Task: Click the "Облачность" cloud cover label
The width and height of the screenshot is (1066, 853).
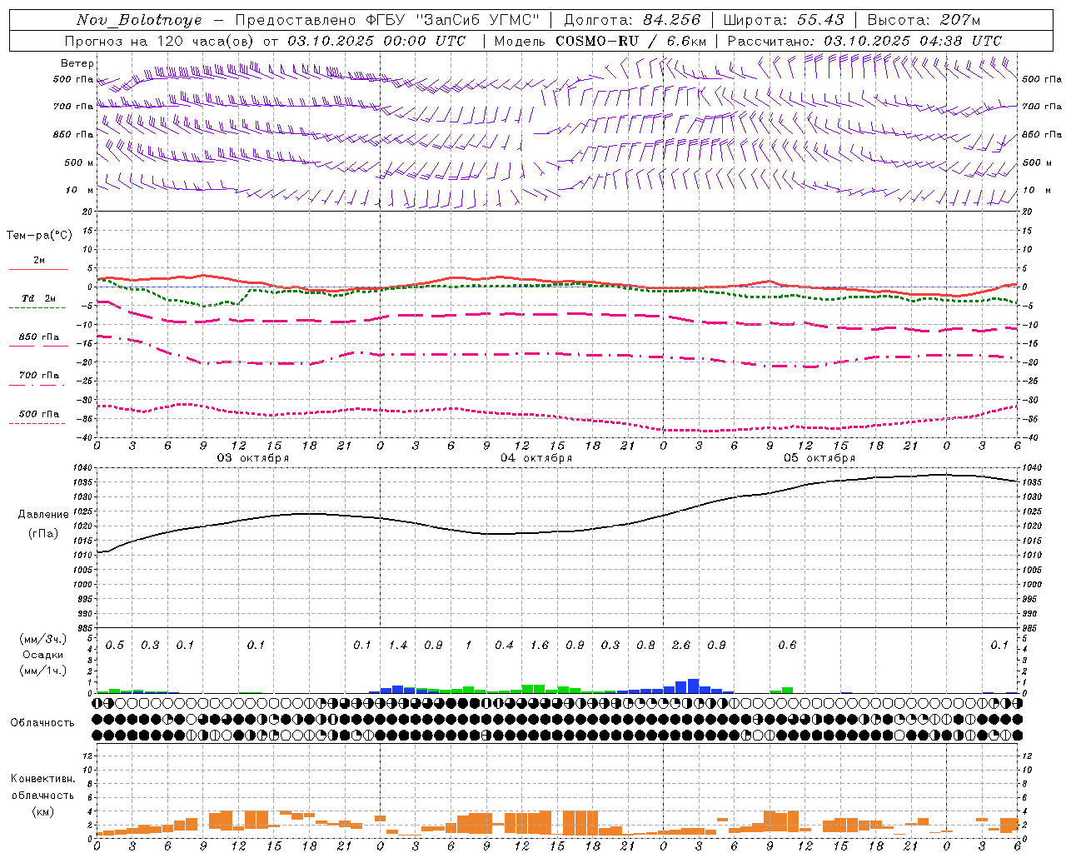Action: (x=42, y=723)
